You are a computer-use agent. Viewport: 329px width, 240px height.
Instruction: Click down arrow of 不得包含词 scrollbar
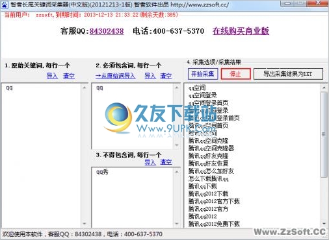[177, 224]
